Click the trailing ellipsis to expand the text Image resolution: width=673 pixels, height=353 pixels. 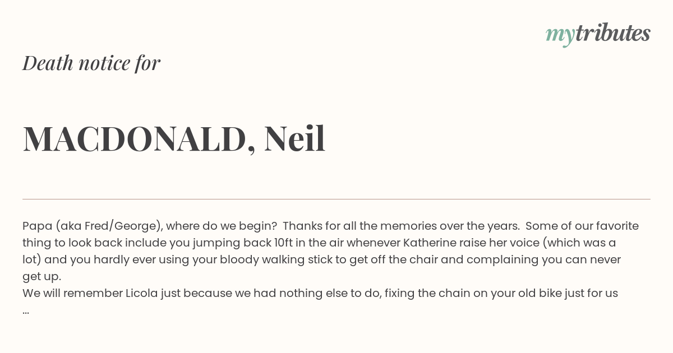pos(26,310)
